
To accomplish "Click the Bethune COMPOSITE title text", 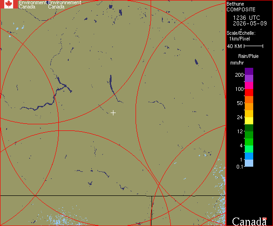I will pos(241,7).
